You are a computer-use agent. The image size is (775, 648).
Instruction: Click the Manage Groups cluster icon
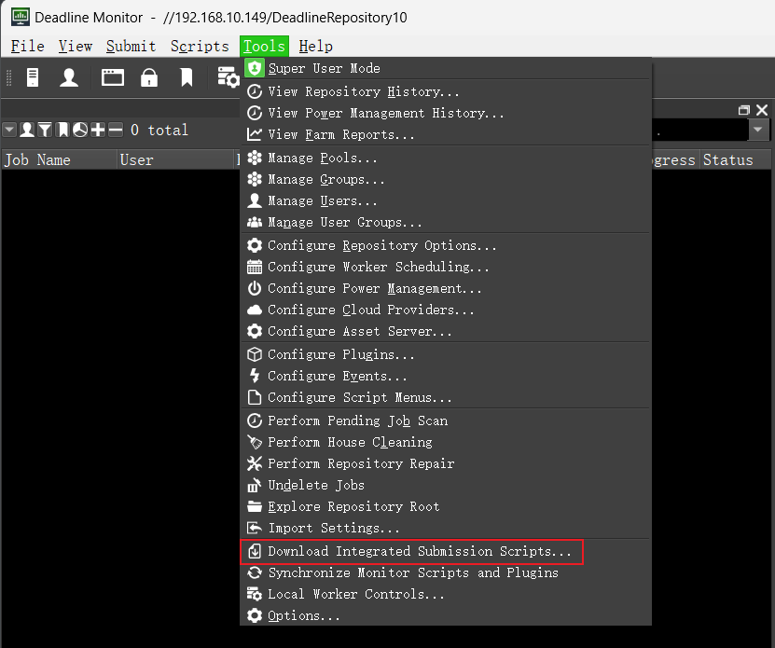pyautogui.click(x=254, y=179)
